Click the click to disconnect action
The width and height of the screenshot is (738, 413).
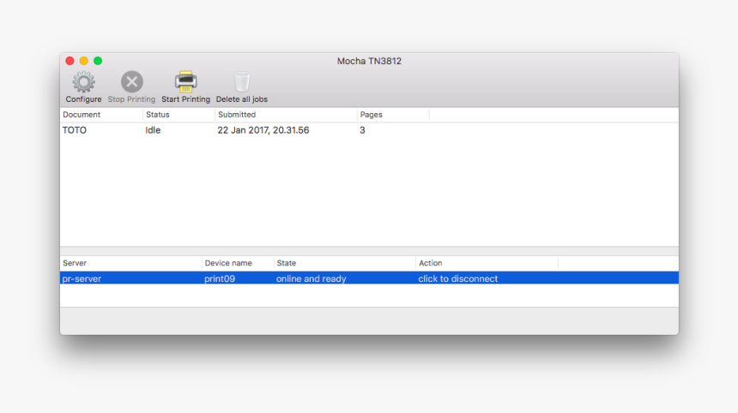458,278
